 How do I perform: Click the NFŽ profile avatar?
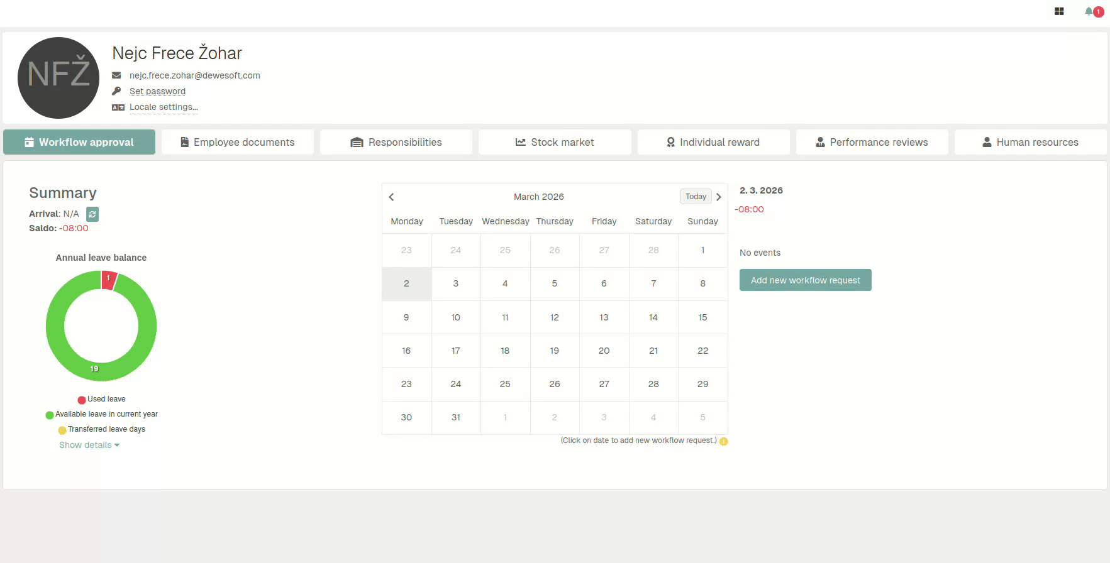[x=58, y=78]
